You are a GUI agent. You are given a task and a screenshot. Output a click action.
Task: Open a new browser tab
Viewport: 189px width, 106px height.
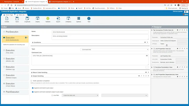pyautogui.click(x=73, y=2)
